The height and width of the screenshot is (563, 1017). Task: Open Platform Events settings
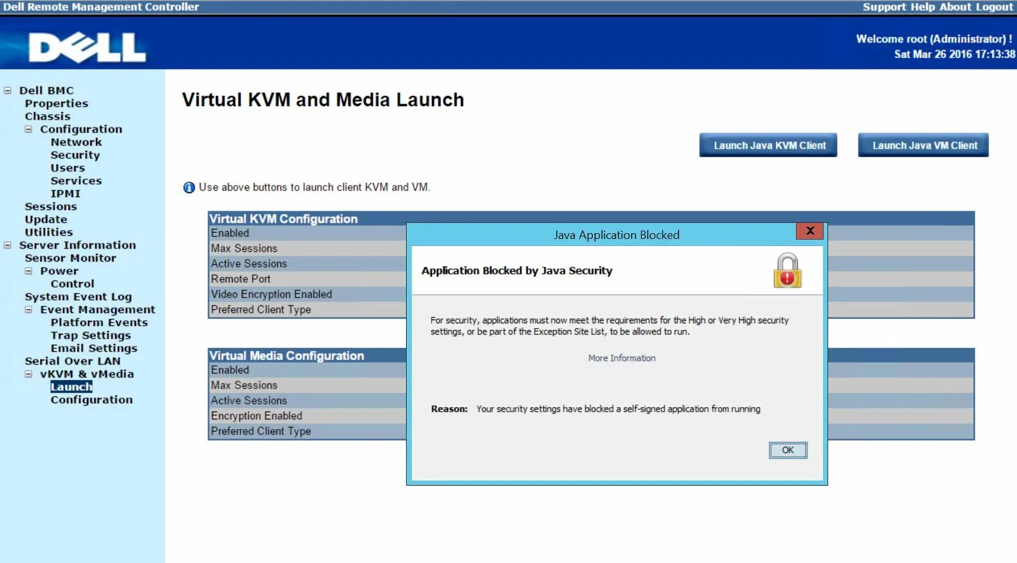click(99, 323)
